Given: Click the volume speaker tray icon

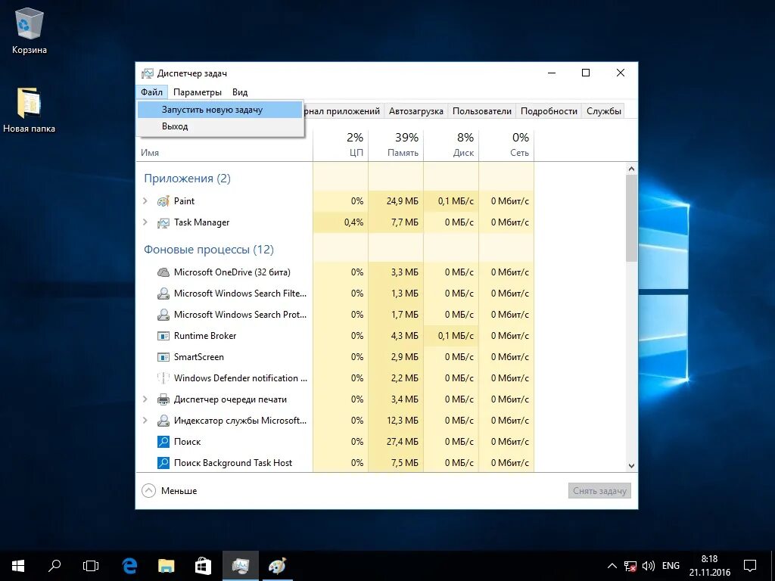Looking at the screenshot, I should (648, 566).
